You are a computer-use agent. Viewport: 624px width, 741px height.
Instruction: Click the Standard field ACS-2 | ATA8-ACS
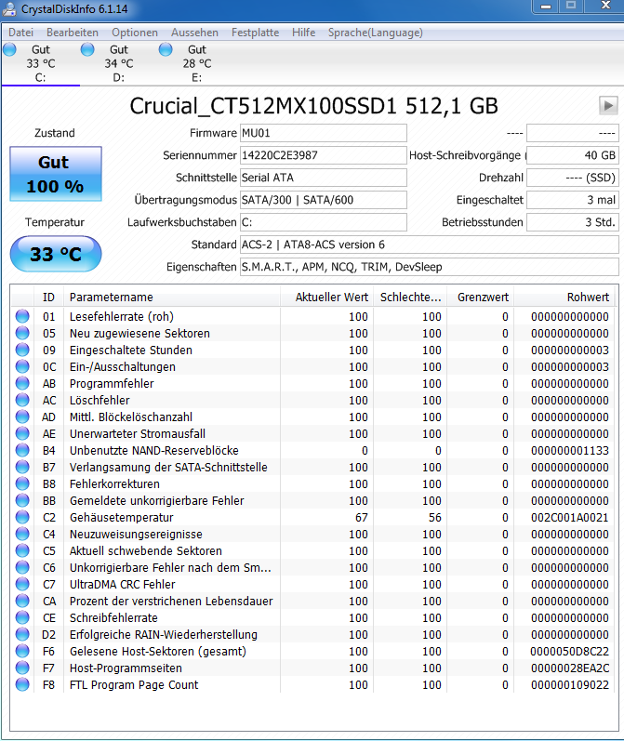430,245
